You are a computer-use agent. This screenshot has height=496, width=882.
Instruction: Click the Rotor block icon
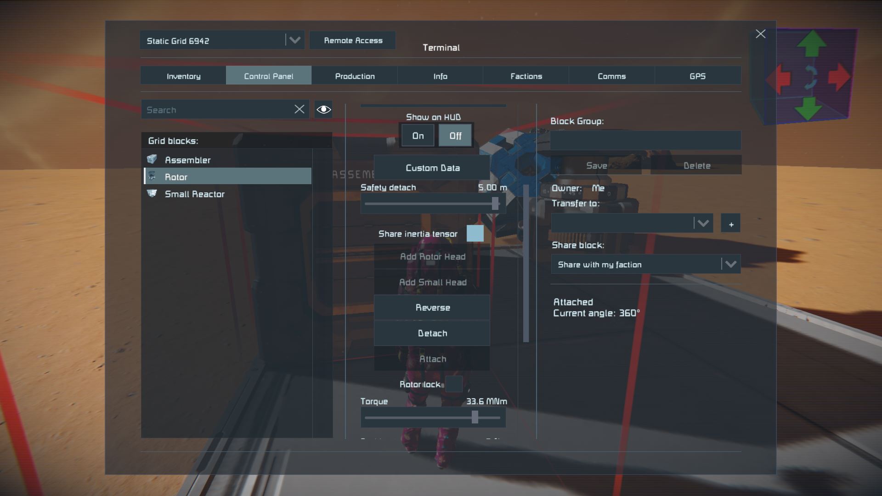[152, 176]
